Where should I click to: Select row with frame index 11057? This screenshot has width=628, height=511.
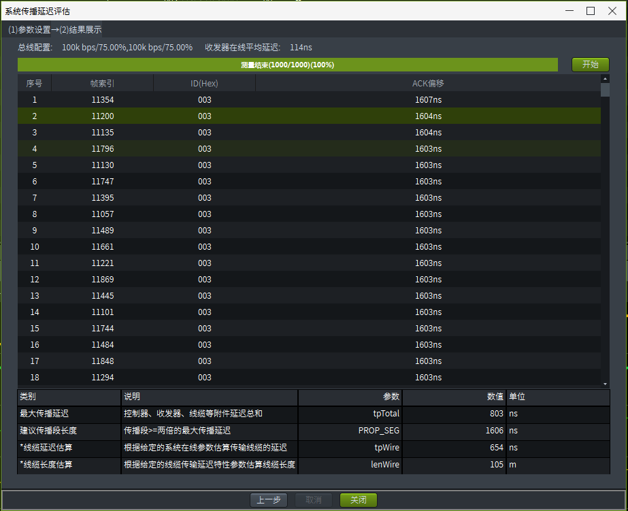click(309, 214)
